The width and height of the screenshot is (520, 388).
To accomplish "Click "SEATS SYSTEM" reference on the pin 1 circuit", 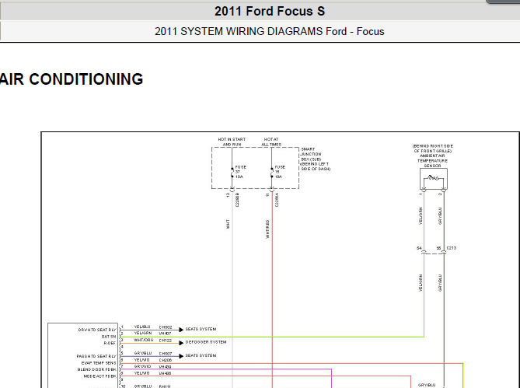I will (x=201, y=330).
